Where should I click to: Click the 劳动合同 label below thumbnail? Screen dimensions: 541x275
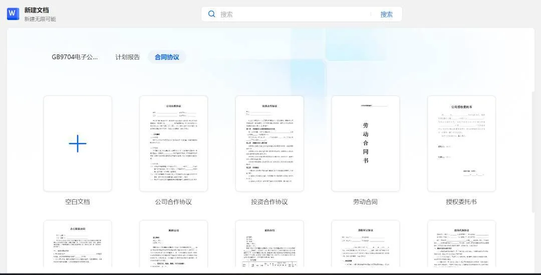tap(365, 202)
